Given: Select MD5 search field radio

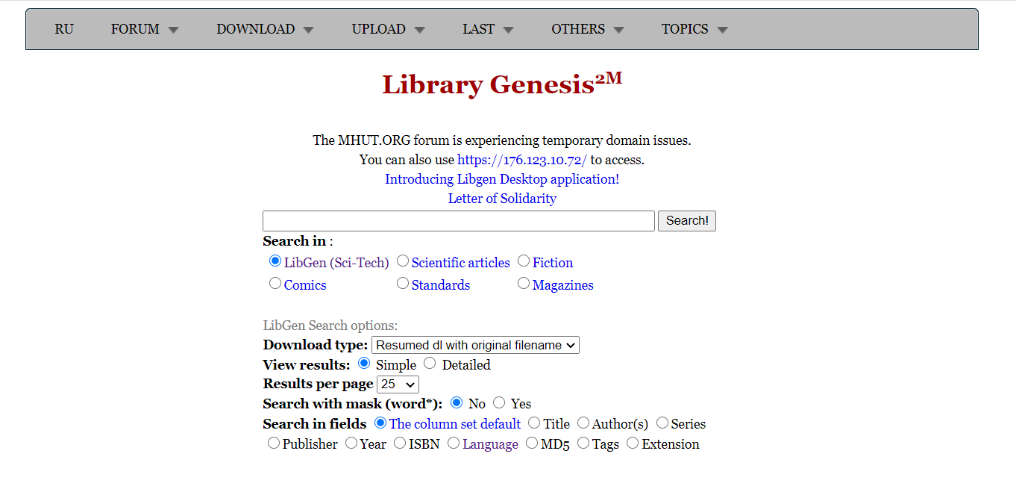Looking at the screenshot, I should pos(532,443).
